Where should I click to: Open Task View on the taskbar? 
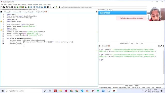tap(50, 91)
